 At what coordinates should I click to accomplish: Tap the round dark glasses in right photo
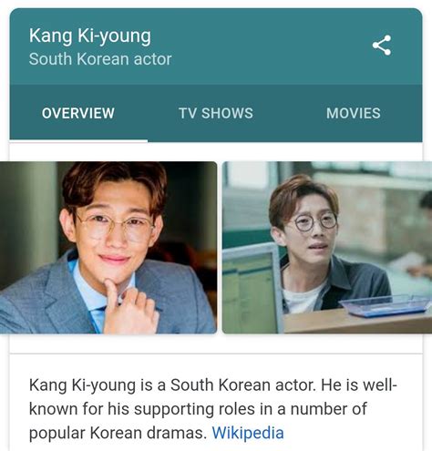click(x=315, y=221)
